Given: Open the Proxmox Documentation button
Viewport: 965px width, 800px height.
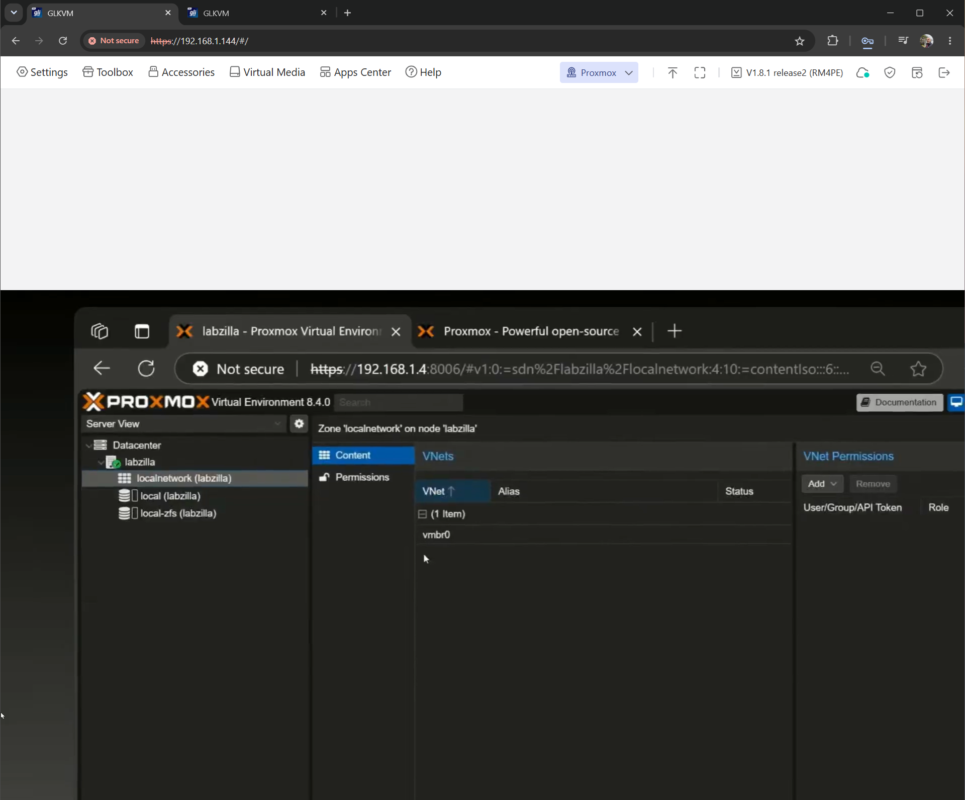Looking at the screenshot, I should (900, 402).
